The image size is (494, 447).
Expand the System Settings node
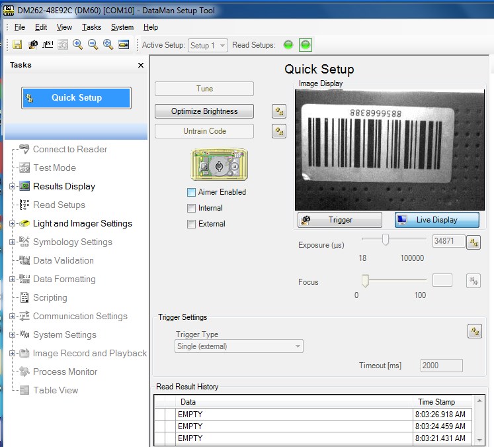(x=12, y=335)
